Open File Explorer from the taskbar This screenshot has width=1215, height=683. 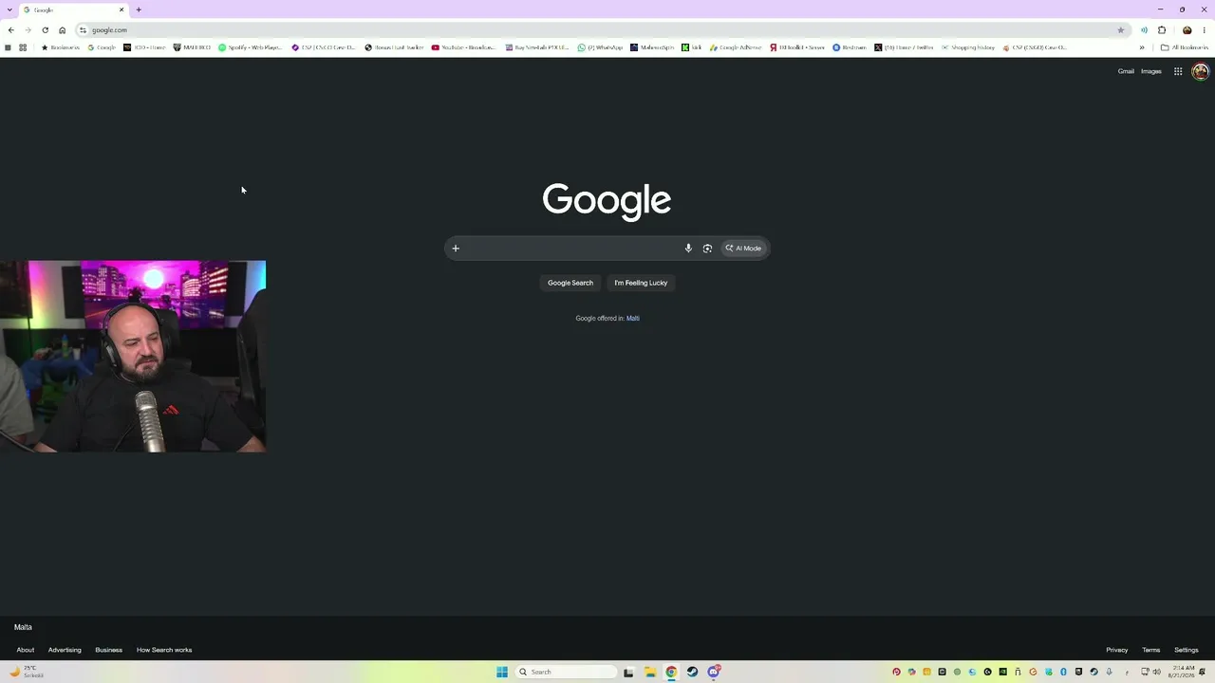[650, 672]
